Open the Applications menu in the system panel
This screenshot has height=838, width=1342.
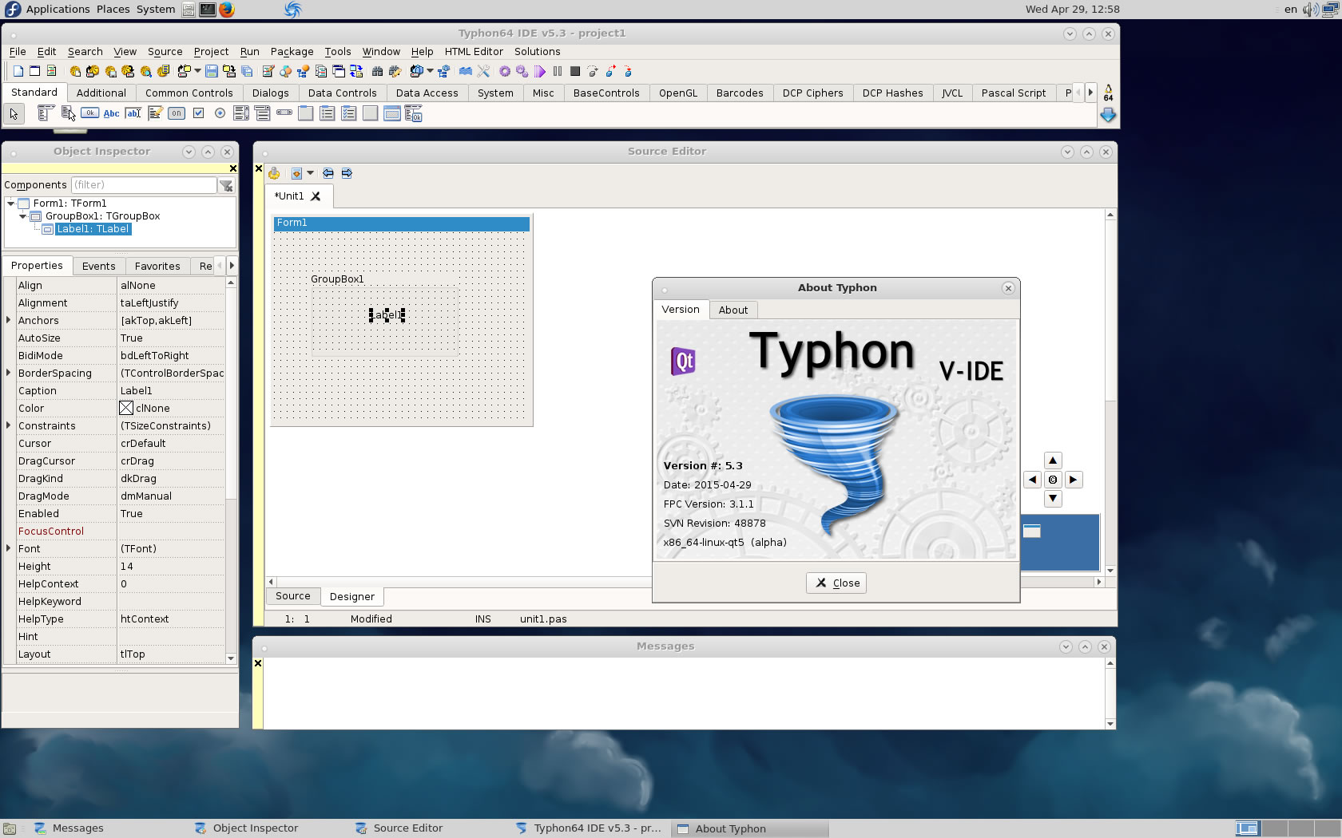[x=58, y=9]
